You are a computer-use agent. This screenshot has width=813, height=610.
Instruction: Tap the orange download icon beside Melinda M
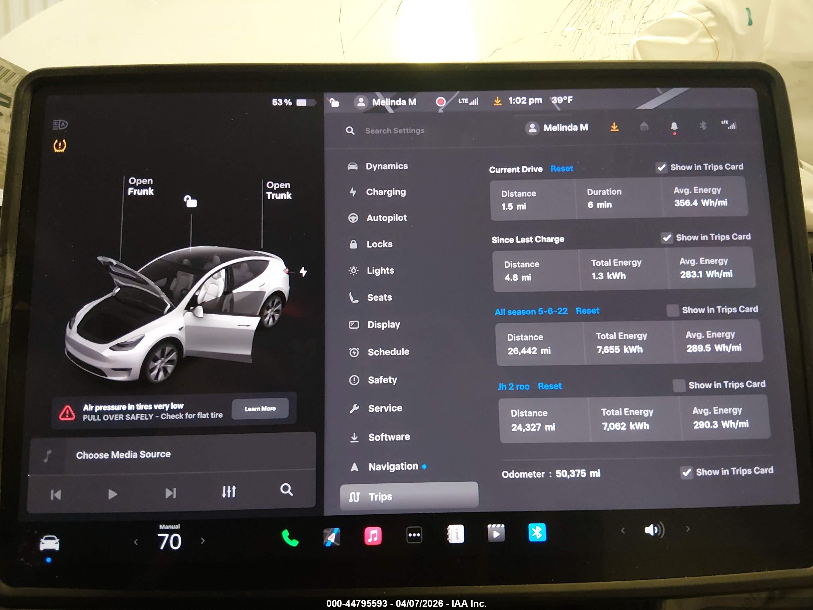tap(614, 127)
